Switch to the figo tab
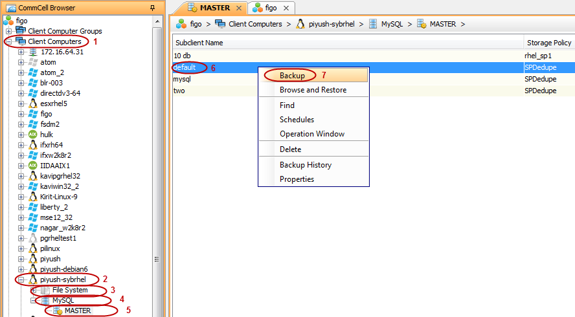 tap(271, 8)
